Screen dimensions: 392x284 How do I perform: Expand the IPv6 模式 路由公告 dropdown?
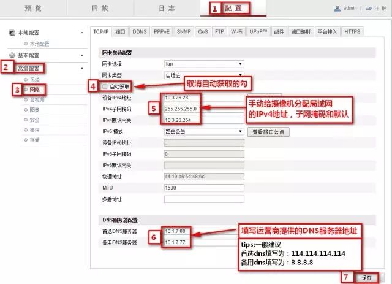pos(204,131)
